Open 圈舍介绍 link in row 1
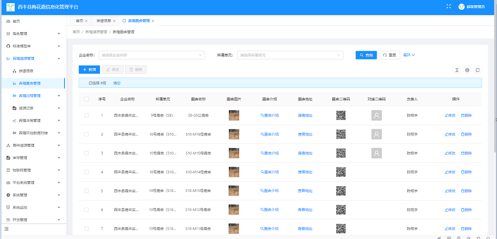 click(270, 115)
